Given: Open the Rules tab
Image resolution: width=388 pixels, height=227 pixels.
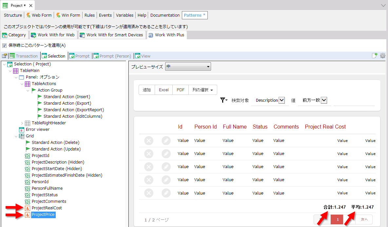Looking at the screenshot, I should click(89, 15).
